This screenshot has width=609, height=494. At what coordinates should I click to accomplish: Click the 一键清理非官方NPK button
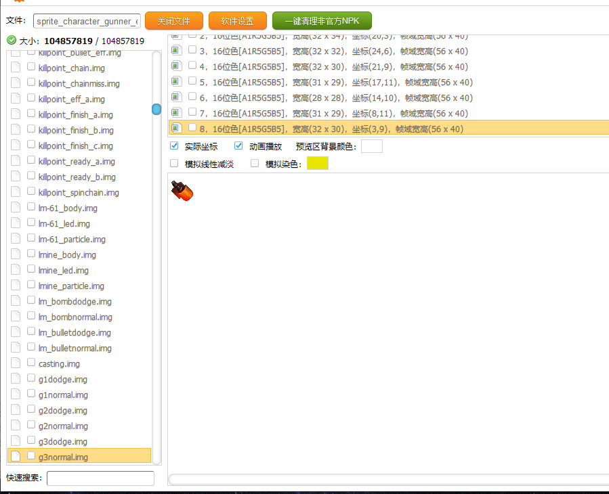322,21
